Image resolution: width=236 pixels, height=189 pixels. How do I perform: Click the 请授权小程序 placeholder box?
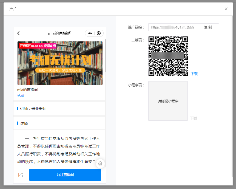click(x=168, y=101)
